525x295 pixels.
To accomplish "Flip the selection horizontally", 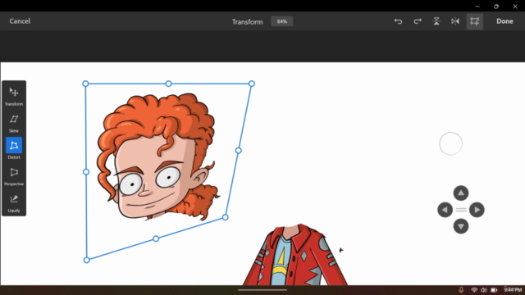I will click(455, 21).
